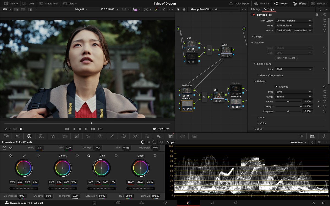
Task: Click Revert to Preset button
Action: click(x=286, y=58)
